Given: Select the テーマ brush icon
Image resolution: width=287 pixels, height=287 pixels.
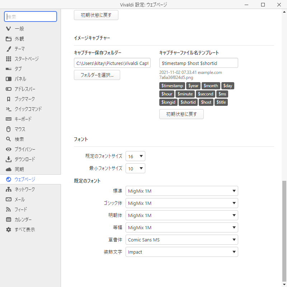Looking at the screenshot, I should click(8, 49).
